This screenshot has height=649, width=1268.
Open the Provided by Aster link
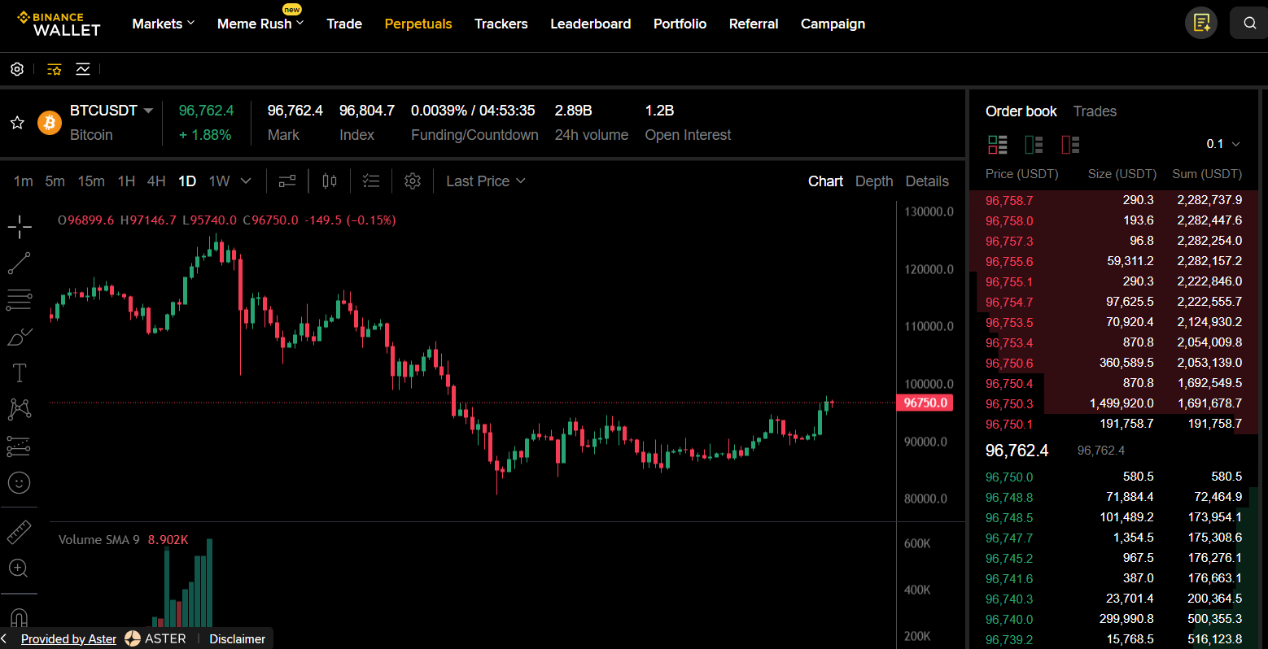[x=68, y=639]
